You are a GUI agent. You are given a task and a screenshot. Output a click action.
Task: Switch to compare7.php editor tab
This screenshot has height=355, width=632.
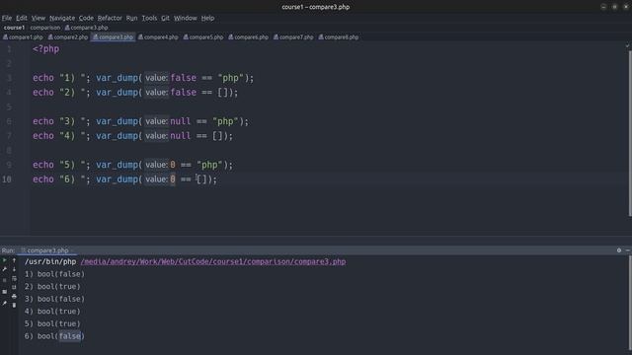[293, 37]
